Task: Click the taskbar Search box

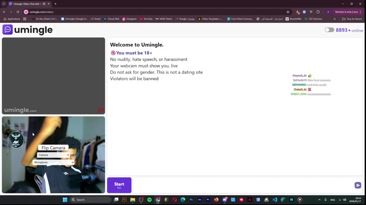Action: tap(90, 200)
